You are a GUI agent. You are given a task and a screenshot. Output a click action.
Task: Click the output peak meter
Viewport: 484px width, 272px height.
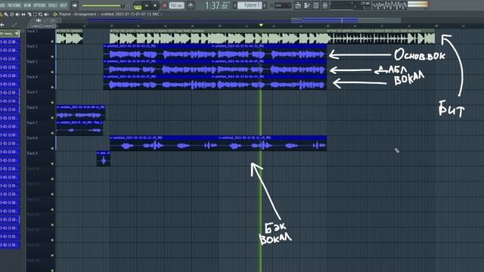click(x=418, y=5)
